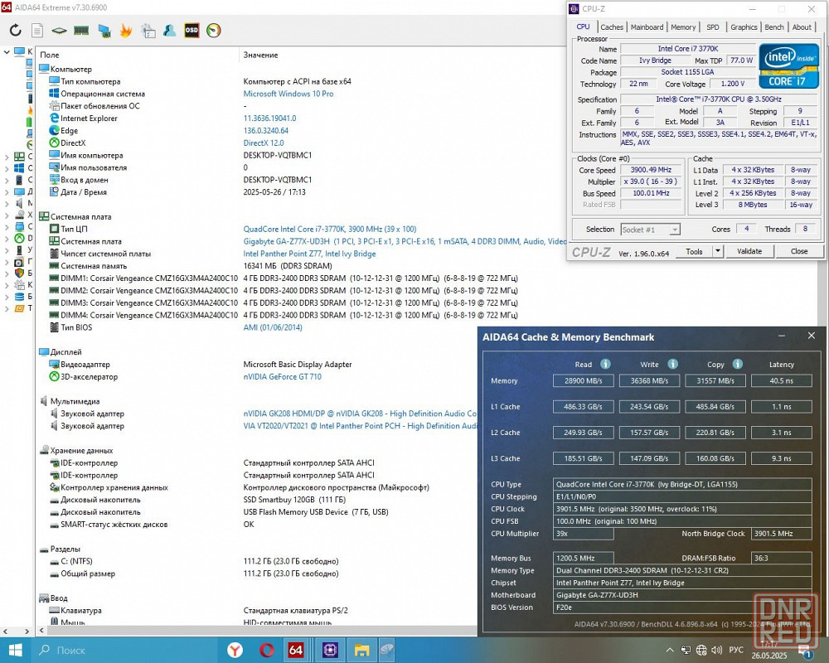Expand the motherboard node in left tree
Image resolution: width=829 pixels, height=663 pixels.
point(7,157)
